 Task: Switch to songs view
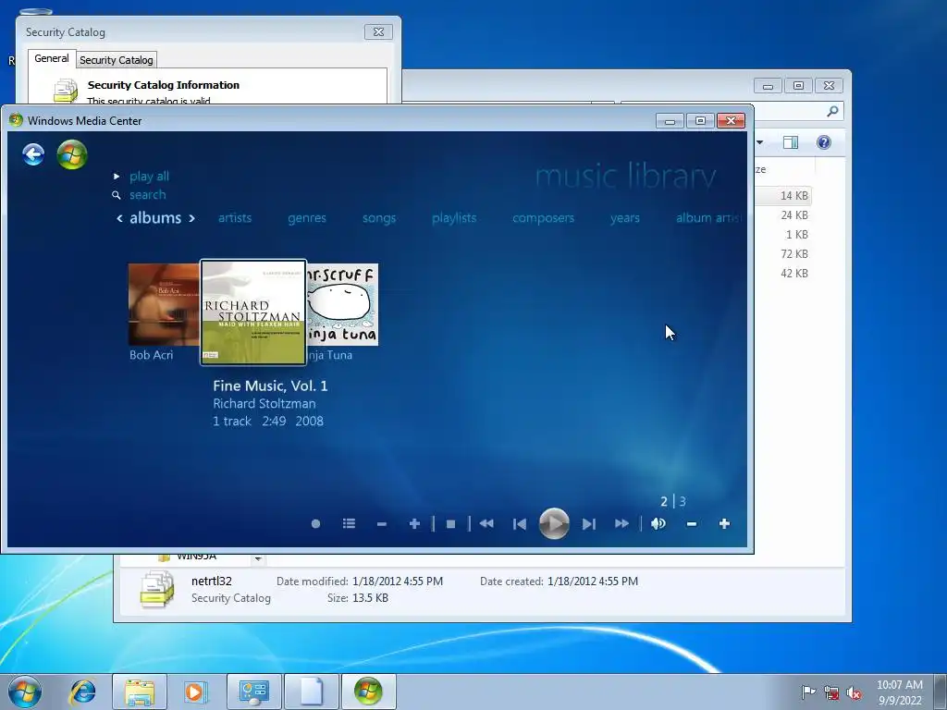379,218
